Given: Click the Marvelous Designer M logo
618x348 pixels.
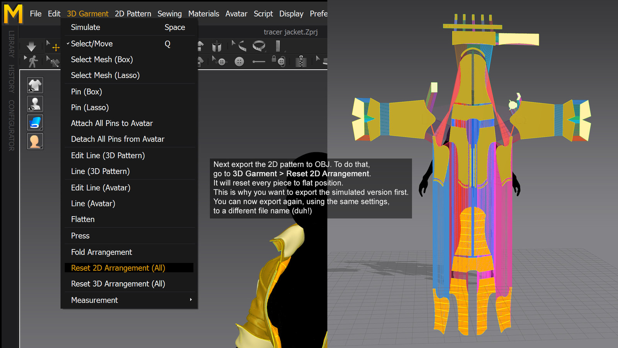Looking at the screenshot, I should 13,14.
